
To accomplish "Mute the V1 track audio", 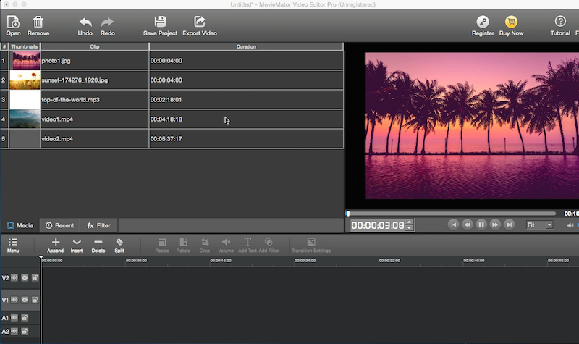I will point(14,299).
